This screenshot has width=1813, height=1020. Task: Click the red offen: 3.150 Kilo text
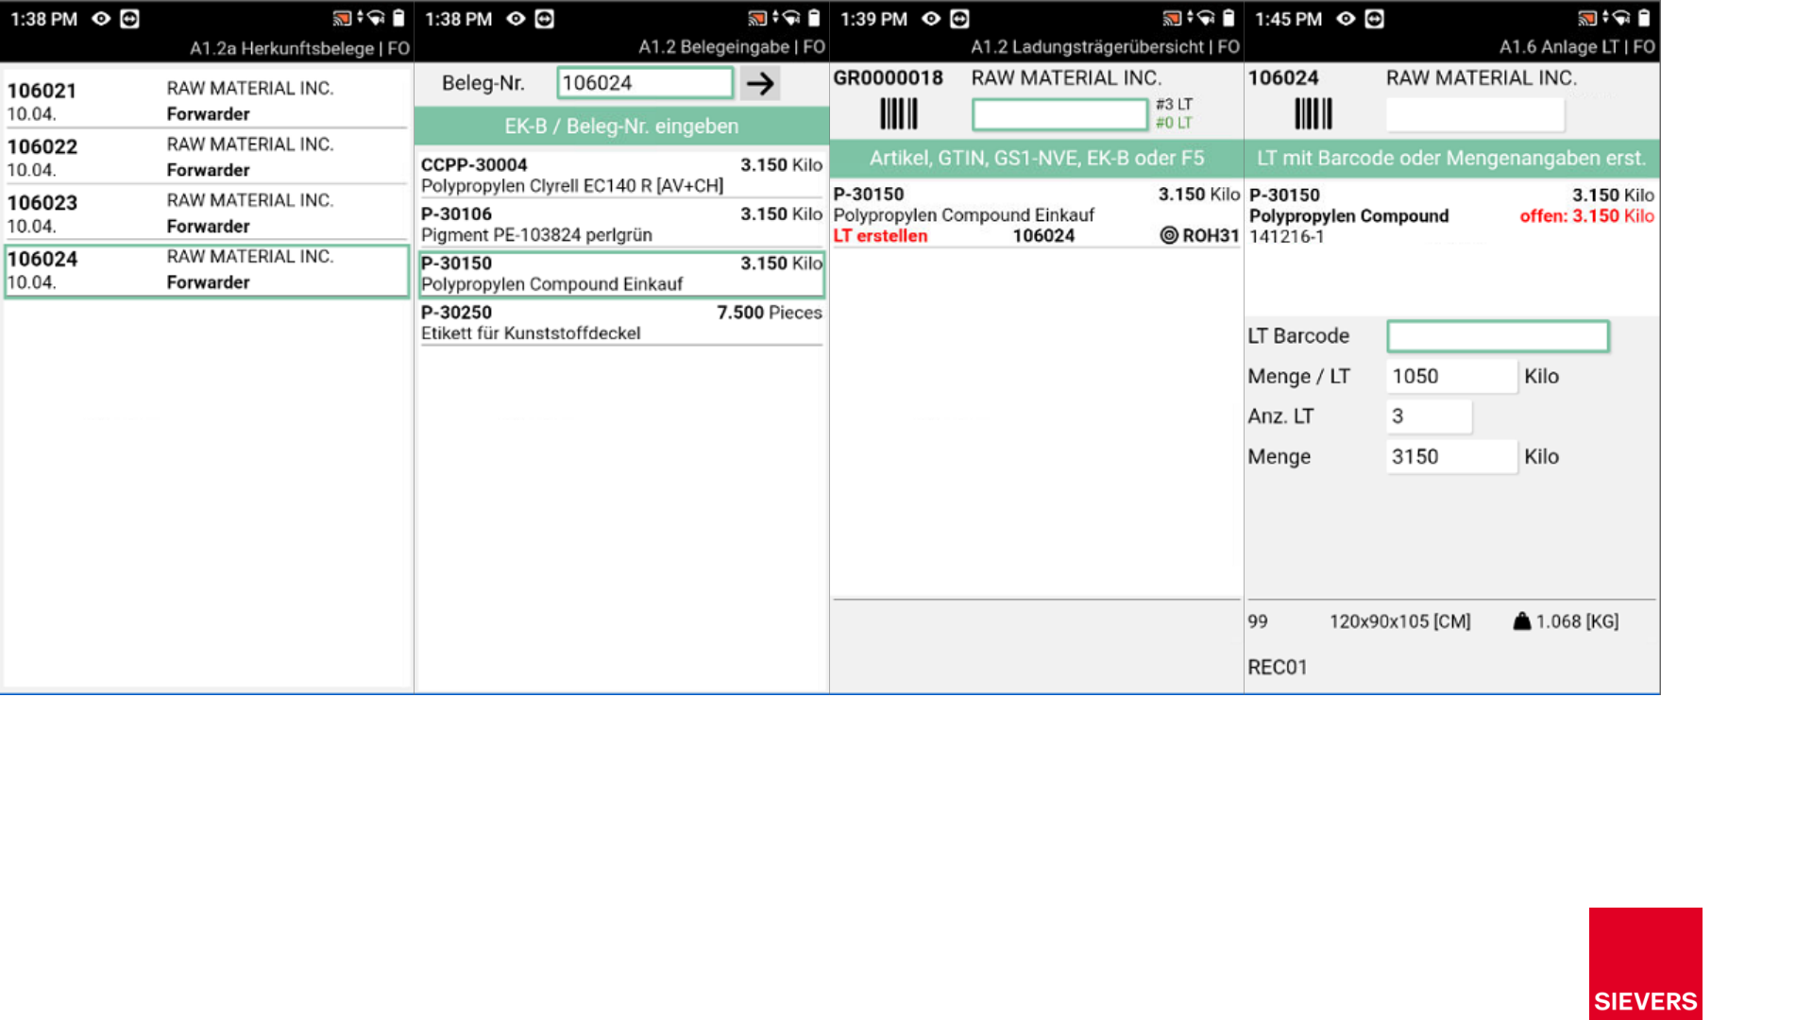click(x=1586, y=216)
